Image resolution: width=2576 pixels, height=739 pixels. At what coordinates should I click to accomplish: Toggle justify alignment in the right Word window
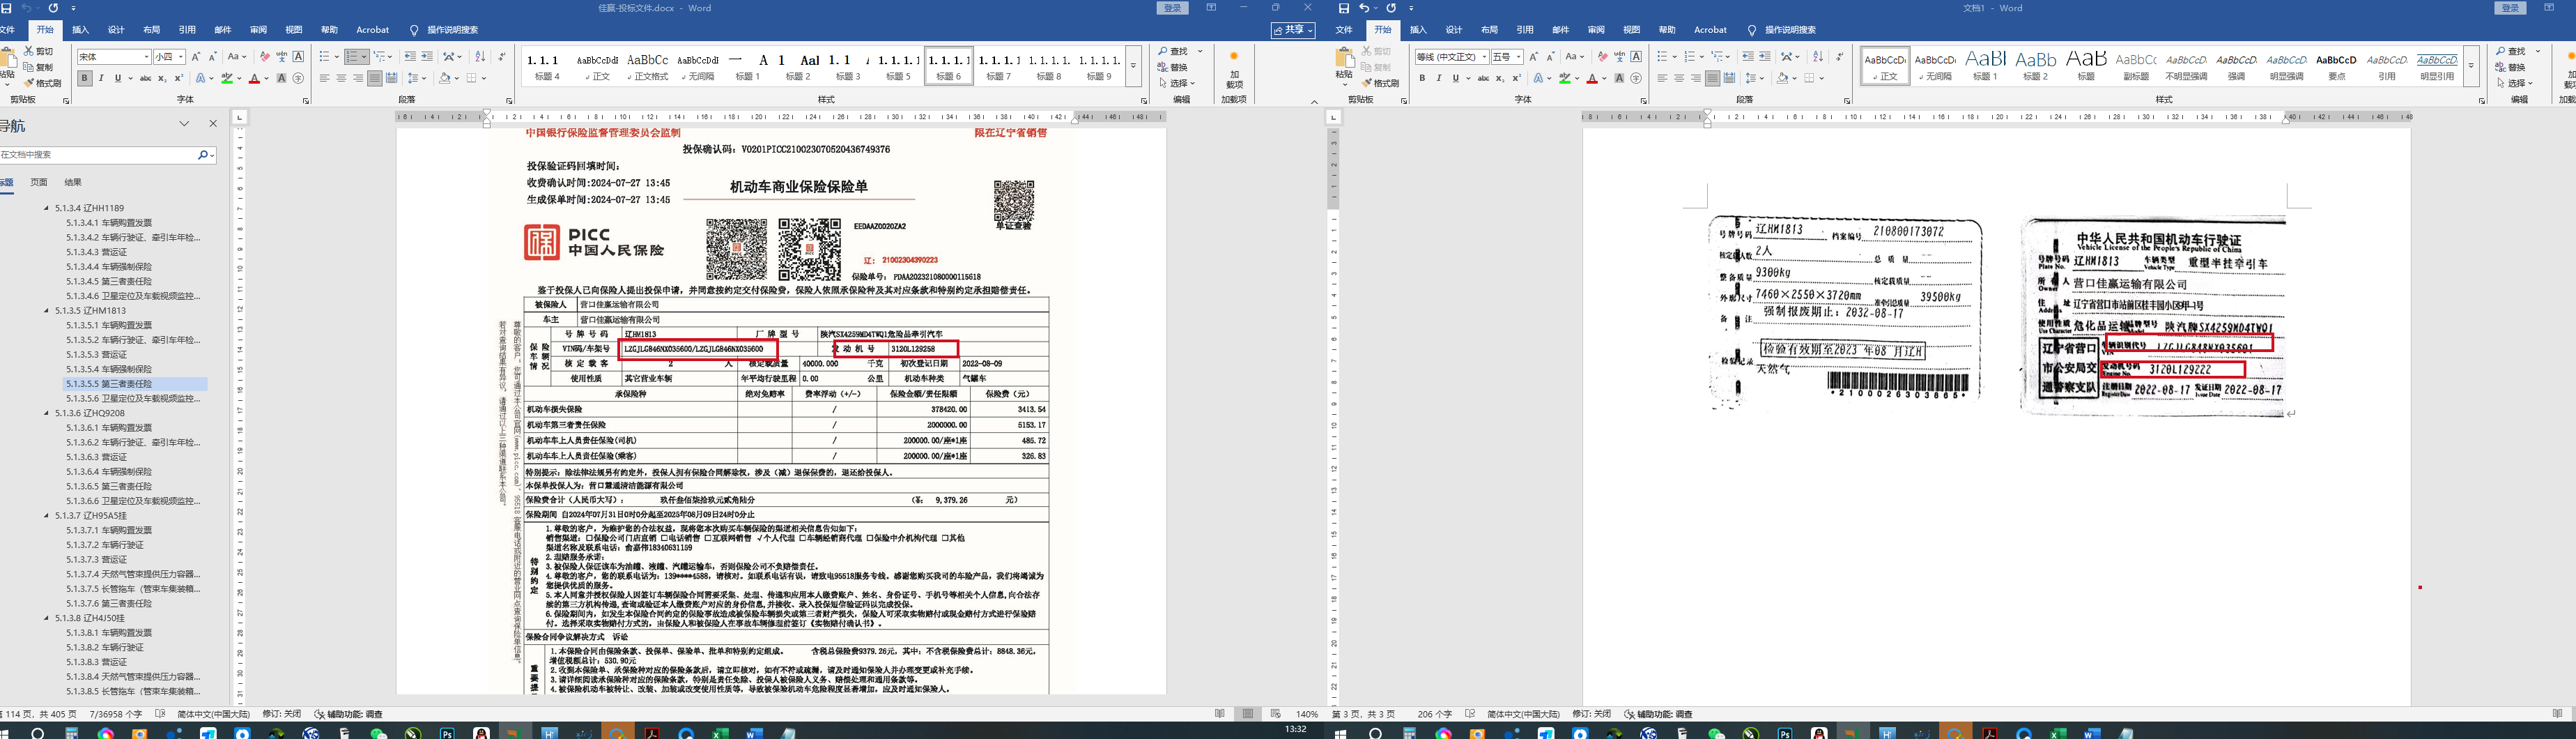(1713, 78)
